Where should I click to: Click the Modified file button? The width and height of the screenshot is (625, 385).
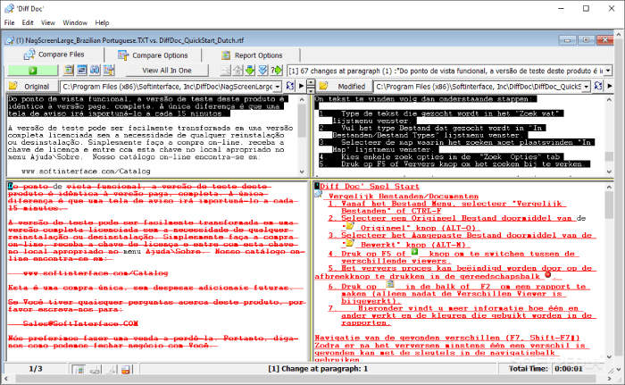pos(351,86)
